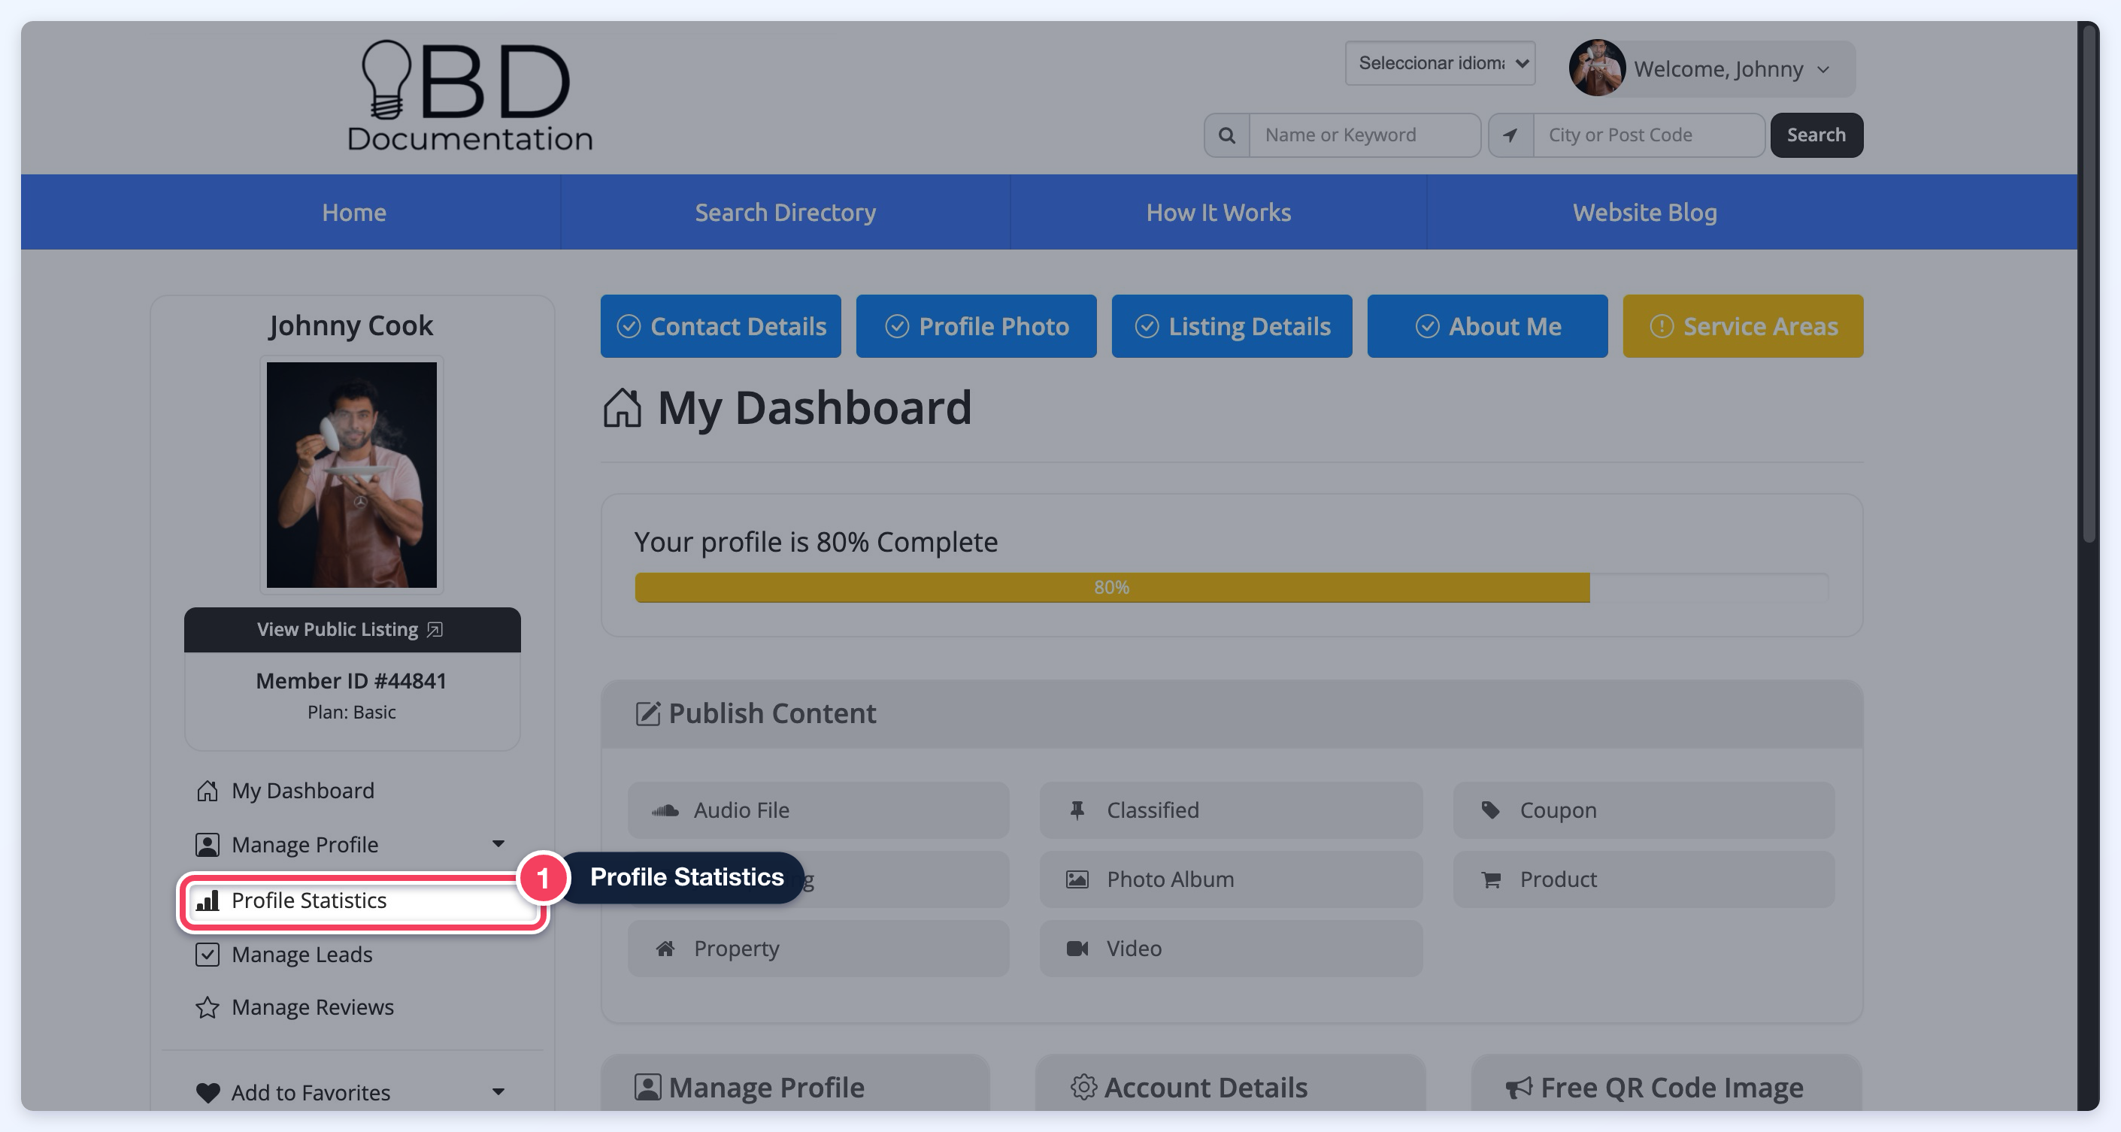The image size is (2121, 1132).
Task: Open the About Me step button
Action: click(1488, 326)
